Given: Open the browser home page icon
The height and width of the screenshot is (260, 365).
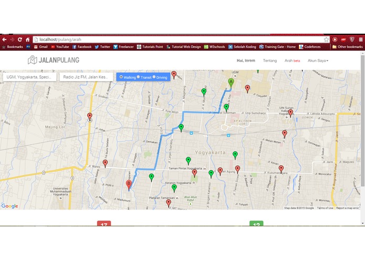Looking at the screenshot, I should click(28, 39).
